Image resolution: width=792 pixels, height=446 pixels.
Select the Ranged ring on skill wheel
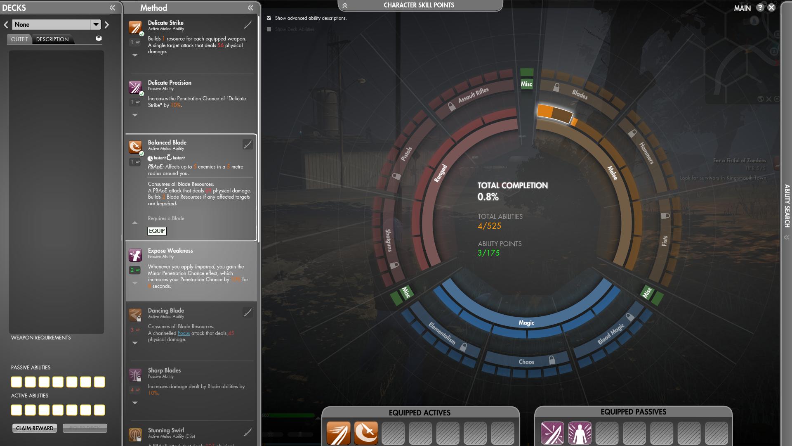(x=440, y=173)
